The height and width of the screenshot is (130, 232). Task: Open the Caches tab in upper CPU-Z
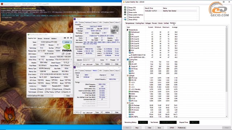point(82,22)
